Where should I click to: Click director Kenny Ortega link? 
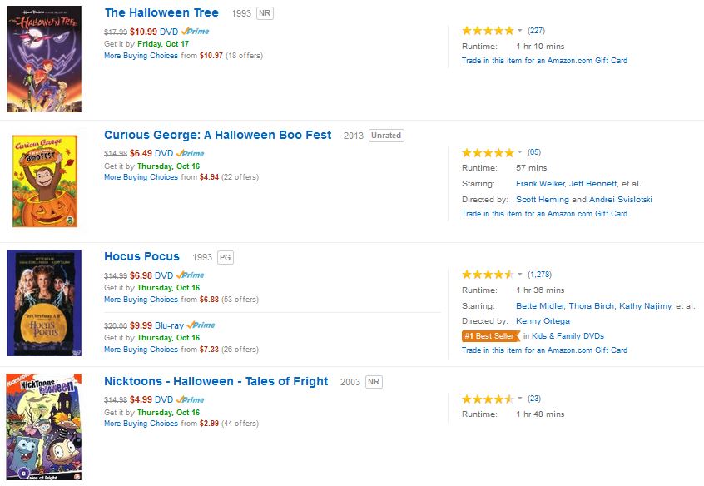pyautogui.click(x=542, y=321)
